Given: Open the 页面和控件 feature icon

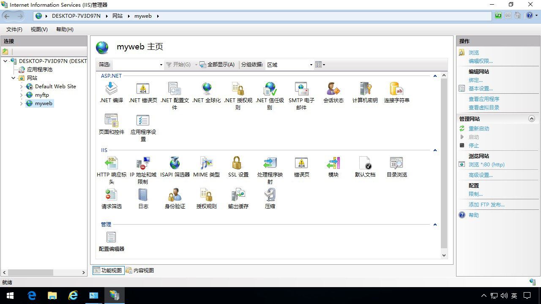Looking at the screenshot, I should 111,120.
